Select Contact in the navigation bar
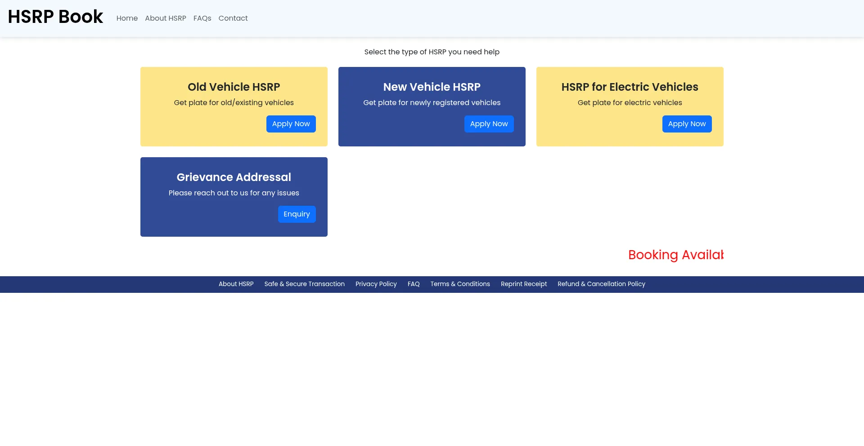This screenshot has height=446, width=864. [x=233, y=18]
